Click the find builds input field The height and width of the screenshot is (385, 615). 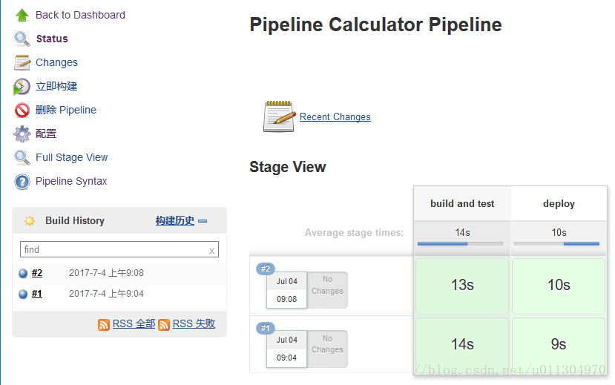(x=119, y=249)
